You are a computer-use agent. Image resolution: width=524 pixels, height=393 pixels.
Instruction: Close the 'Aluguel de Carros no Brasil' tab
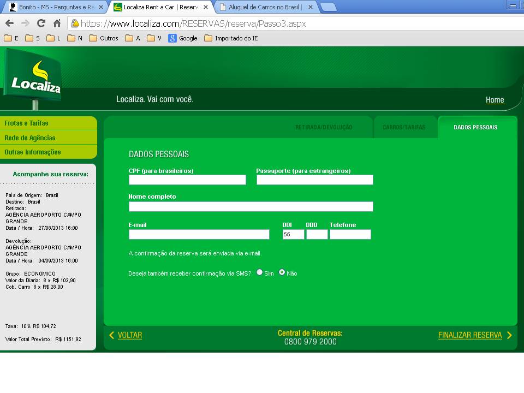(311, 7)
